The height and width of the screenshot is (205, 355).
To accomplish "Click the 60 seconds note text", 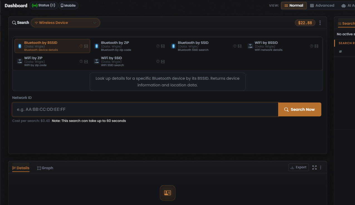I will click(x=89, y=121).
